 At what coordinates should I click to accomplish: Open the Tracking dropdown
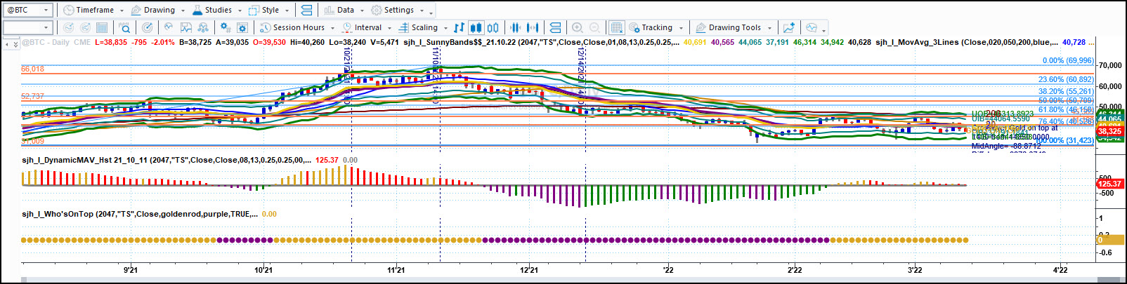[656, 27]
